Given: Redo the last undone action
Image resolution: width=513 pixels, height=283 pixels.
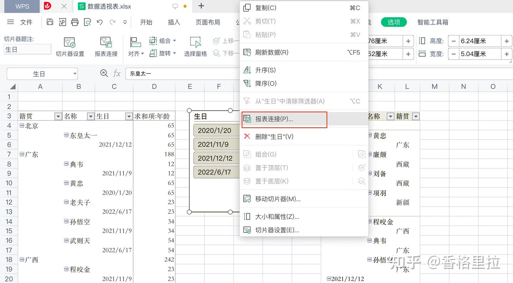Looking at the screenshot, I should pyautogui.click(x=113, y=22).
